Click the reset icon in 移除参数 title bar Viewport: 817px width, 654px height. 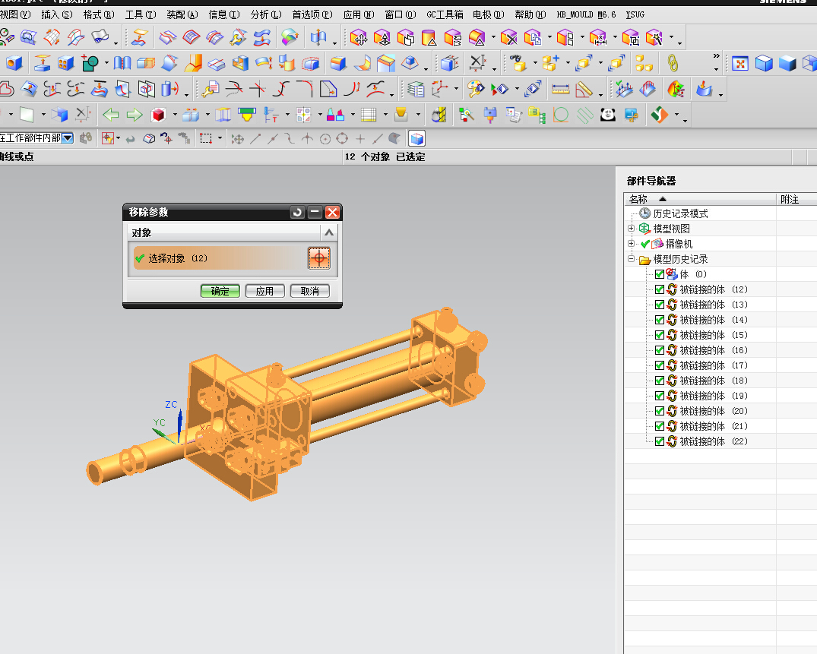point(297,212)
